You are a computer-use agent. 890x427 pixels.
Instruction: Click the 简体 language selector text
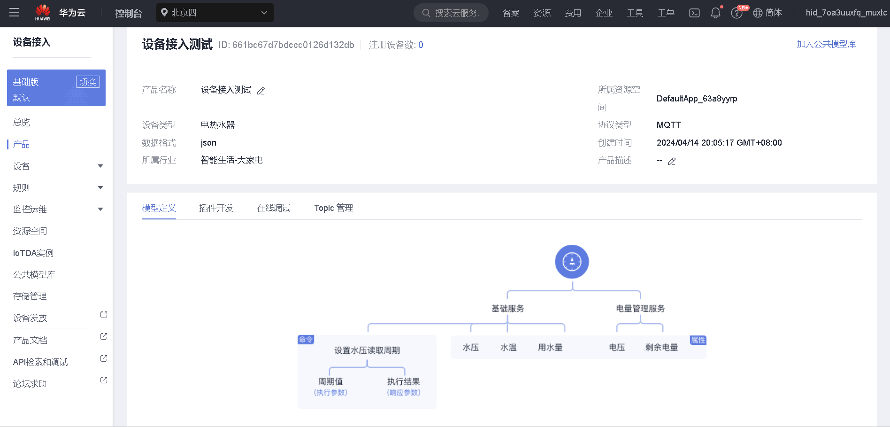(774, 13)
